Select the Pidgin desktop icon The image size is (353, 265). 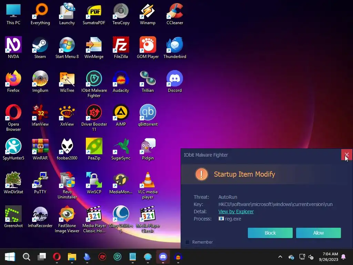coord(148,149)
